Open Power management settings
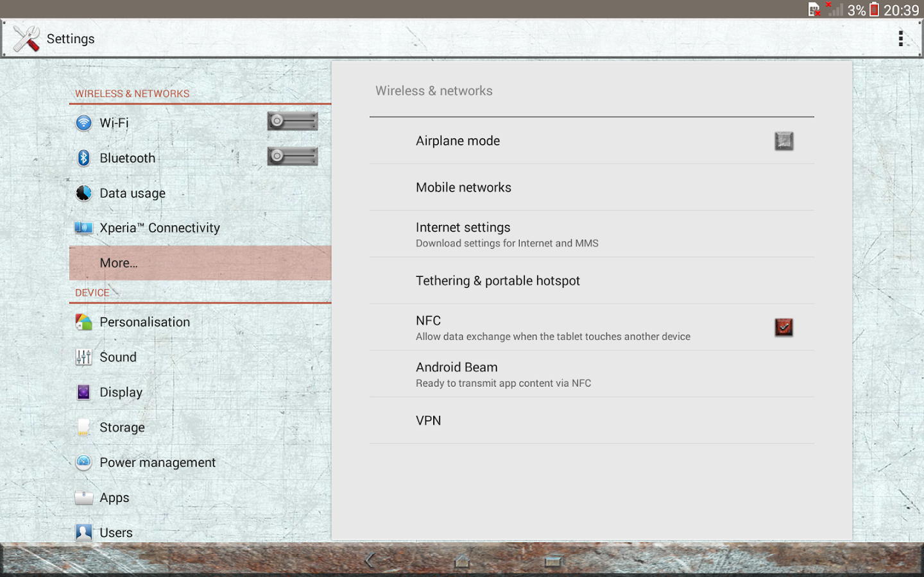Image resolution: width=924 pixels, height=577 pixels. pos(158,462)
